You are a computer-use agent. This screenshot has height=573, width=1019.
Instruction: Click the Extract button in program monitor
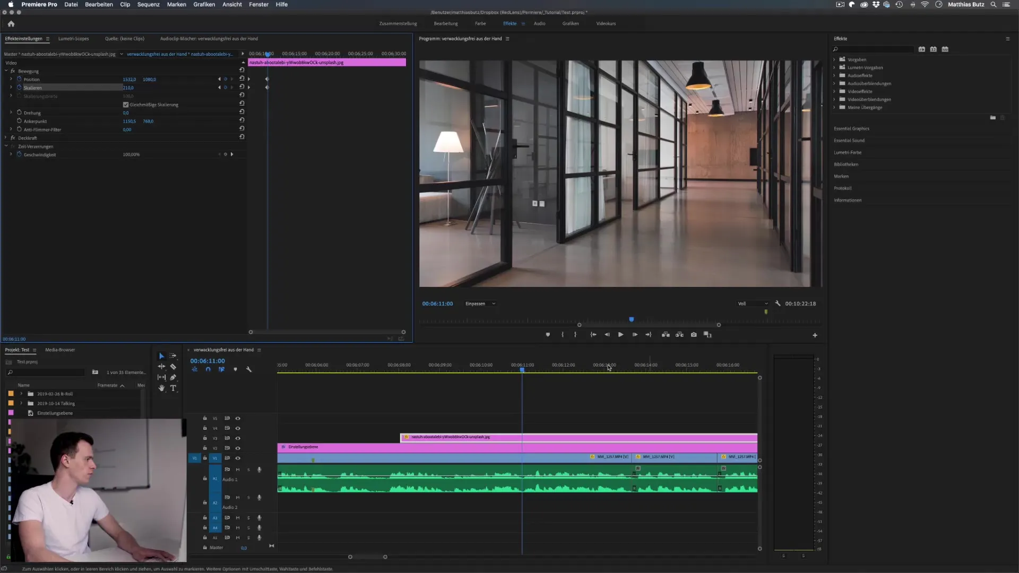click(x=679, y=335)
